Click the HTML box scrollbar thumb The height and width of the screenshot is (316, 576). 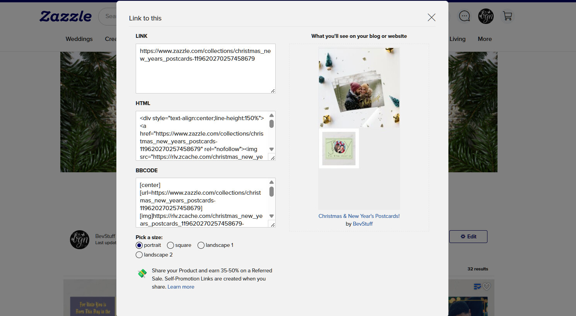coord(271,124)
